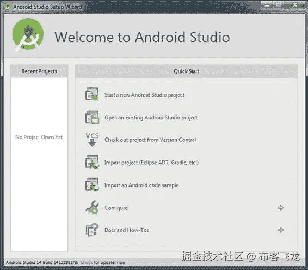This screenshot has width=308, height=270.
Task: Click the Configure wrench icon
Action: click(92, 208)
